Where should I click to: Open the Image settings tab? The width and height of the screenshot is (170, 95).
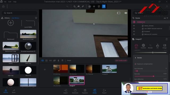click(165, 46)
